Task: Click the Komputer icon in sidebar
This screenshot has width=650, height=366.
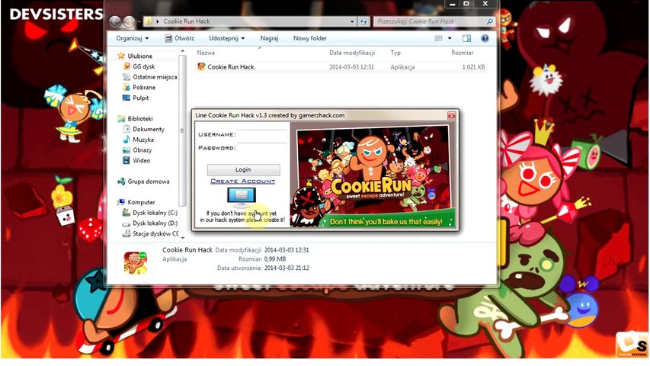Action: 121,202
